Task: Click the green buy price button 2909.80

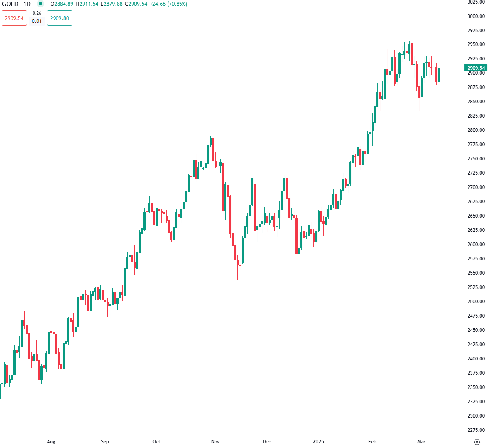Action: 60,18
